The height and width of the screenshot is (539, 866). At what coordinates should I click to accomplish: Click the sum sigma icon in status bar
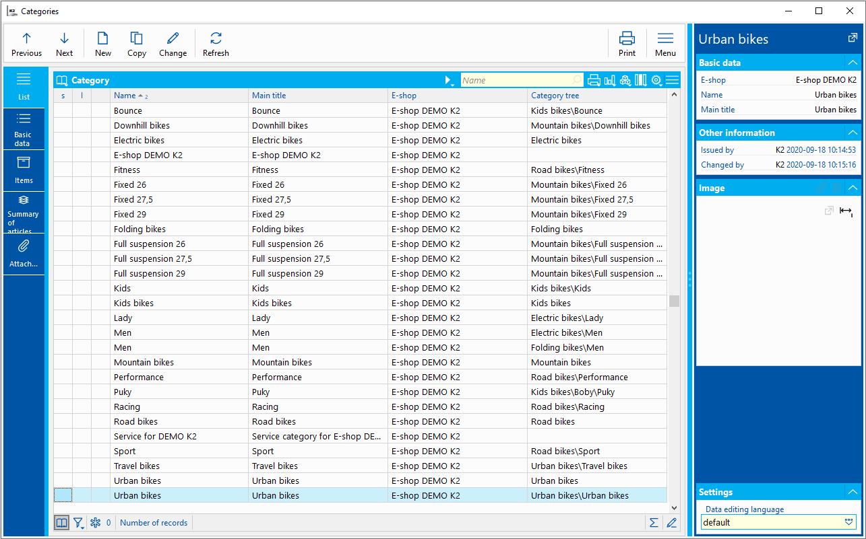click(x=654, y=523)
